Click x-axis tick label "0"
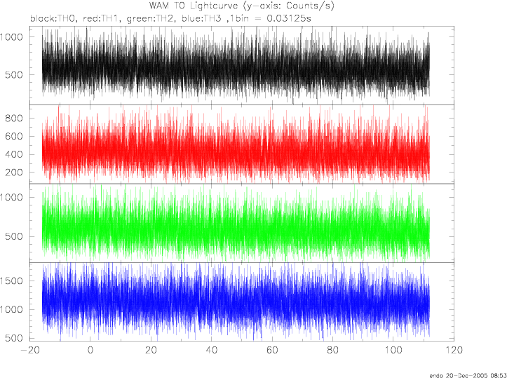The width and height of the screenshot is (507, 378). pyautogui.click(x=90, y=350)
